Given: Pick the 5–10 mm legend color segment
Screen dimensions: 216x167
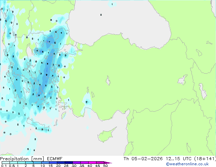Looking at the screenshot, I should (37, 163).
